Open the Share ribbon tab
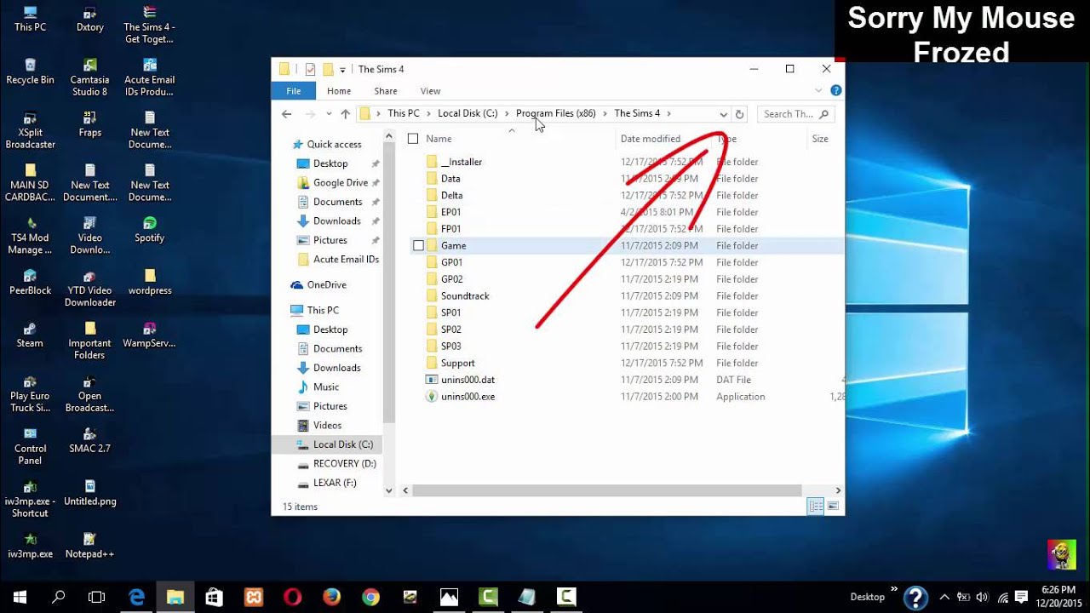The height and width of the screenshot is (613, 1090). [x=386, y=91]
